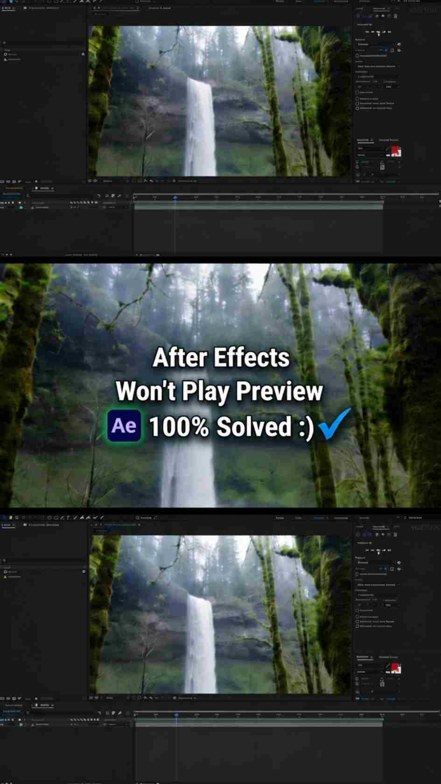
Task: Click the red fill color swatch in lower Character panel
Action: [x=395, y=666]
